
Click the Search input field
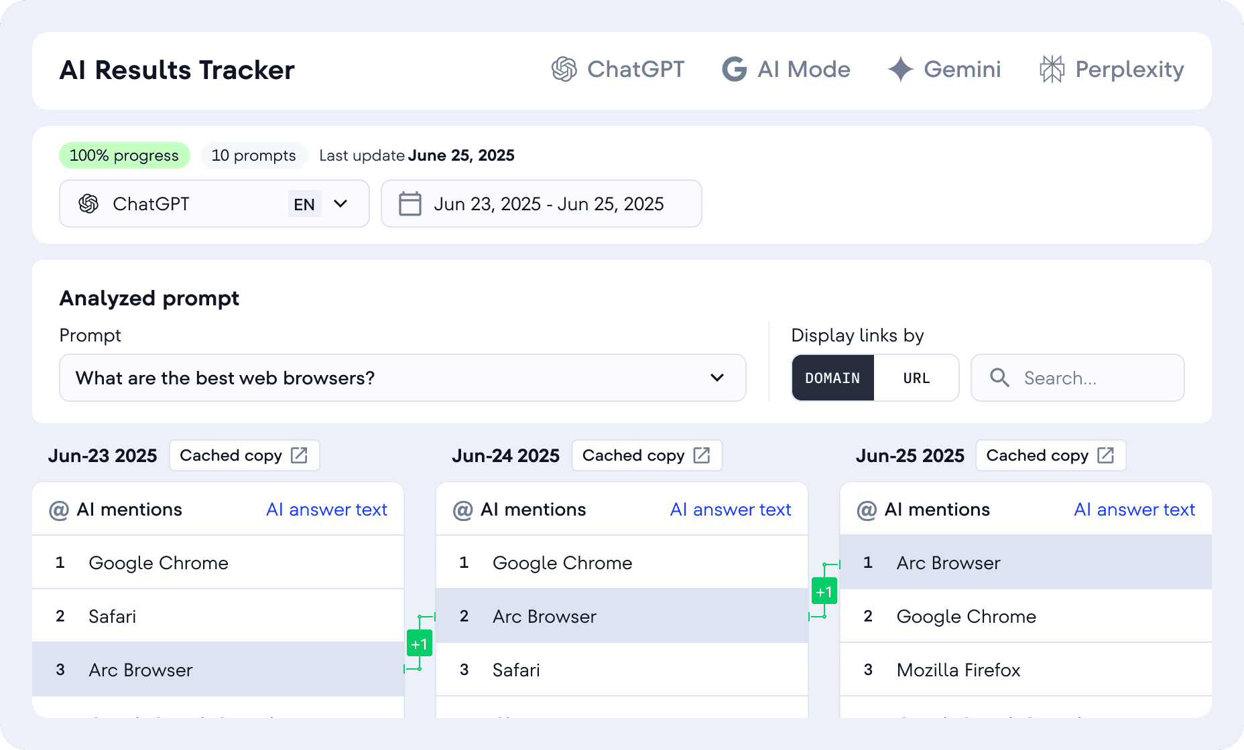1078,378
